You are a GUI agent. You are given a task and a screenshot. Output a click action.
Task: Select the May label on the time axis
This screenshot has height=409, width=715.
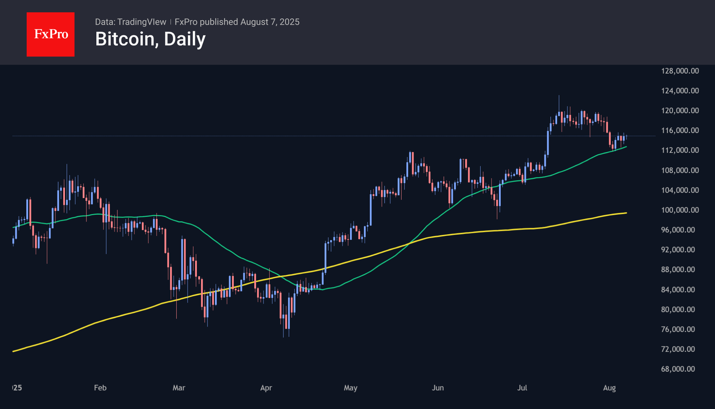(x=350, y=388)
